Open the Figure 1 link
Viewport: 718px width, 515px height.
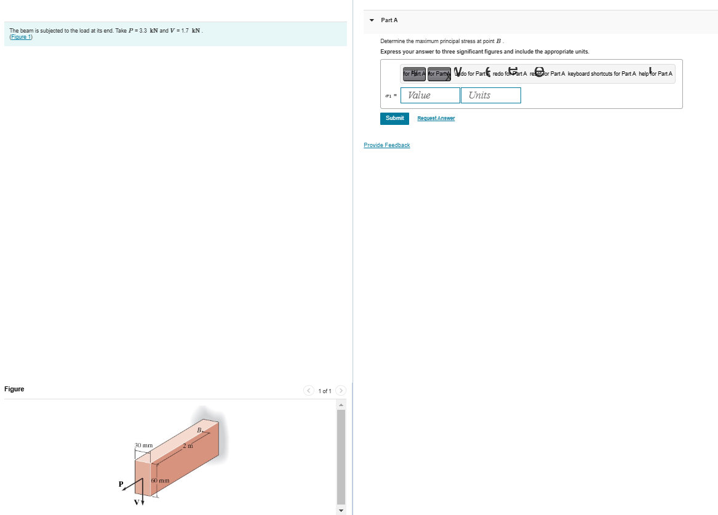click(x=20, y=37)
